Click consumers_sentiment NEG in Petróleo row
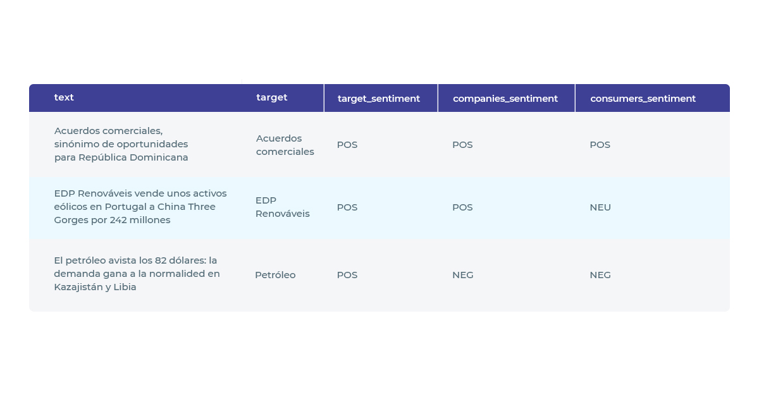The image size is (759, 397). pos(600,275)
